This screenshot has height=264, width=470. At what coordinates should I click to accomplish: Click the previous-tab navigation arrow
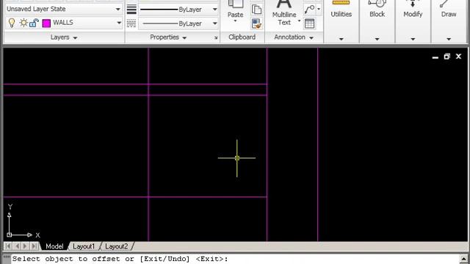pyautogui.click(x=17, y=246)
